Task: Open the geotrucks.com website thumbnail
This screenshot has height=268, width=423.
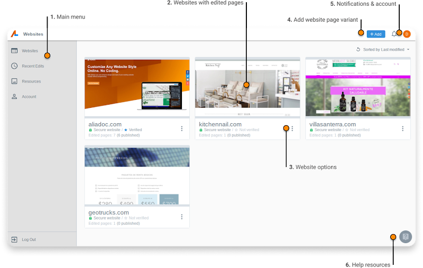Action: (x=137, y=176)
